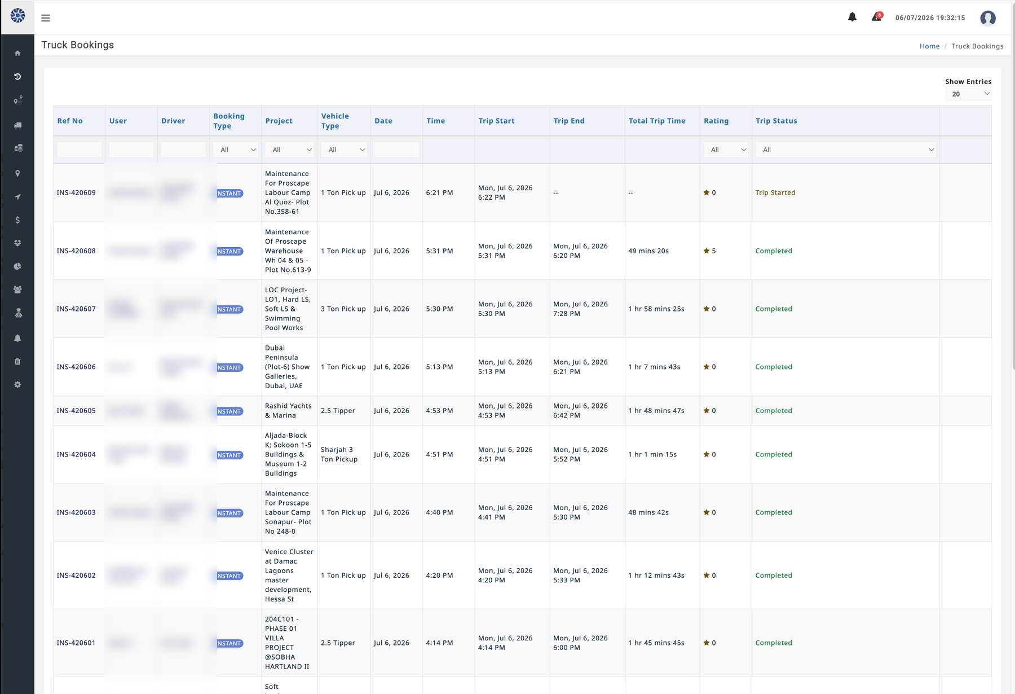Open booking INS-420608
The height and width of the screenshot is (694, 1015).
coord(76,251)
